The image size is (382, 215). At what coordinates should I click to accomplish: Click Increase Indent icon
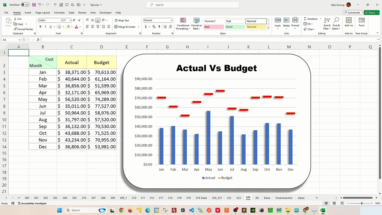pyautogui.click(x=109, y=27)
